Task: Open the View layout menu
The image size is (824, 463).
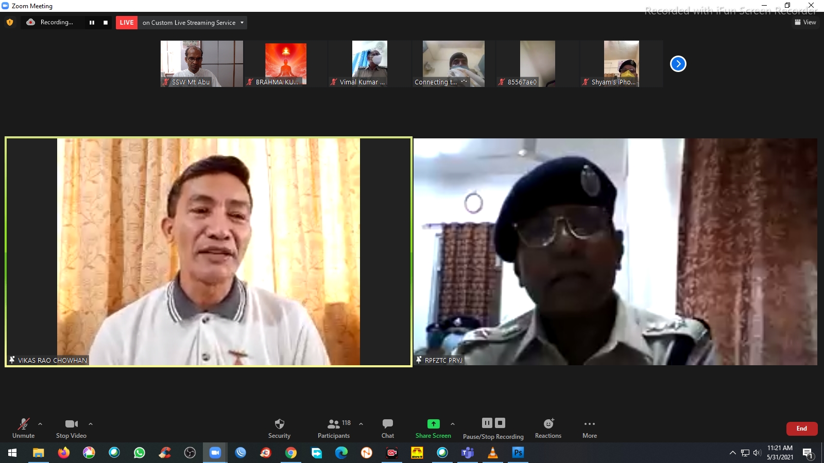Action: [805, 22]
